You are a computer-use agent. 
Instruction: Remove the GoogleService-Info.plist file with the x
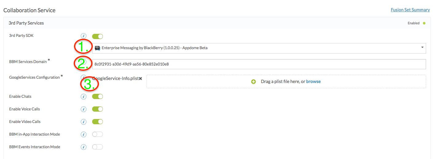pyautogui.click(x=140, y=79)
